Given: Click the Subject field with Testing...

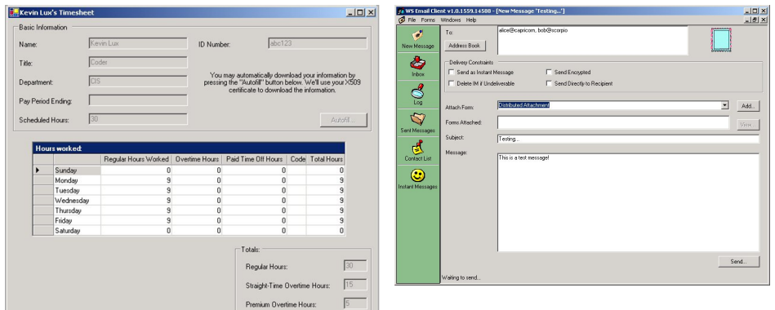Looking at the screenshot, I should (628, 139).
